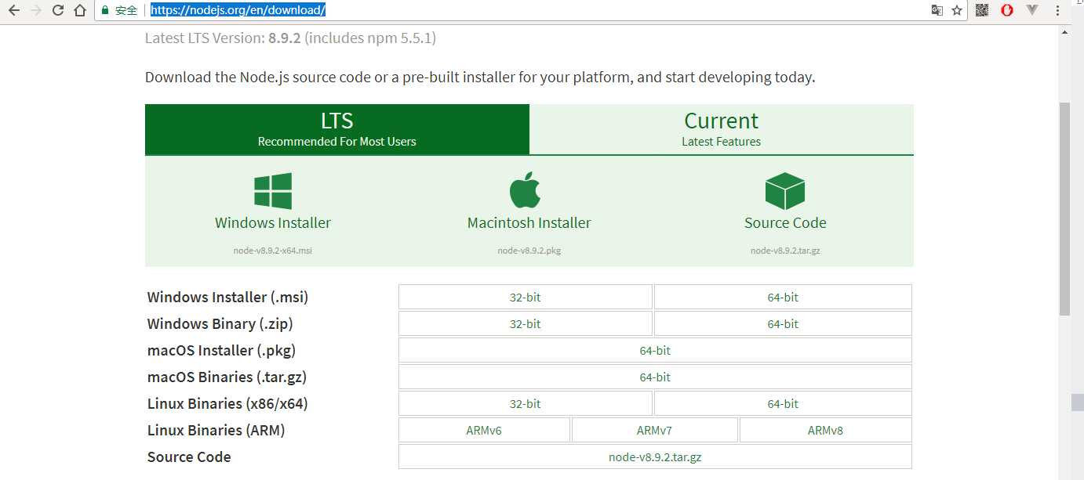Download Windows Installer (.msi) 64-bit
1084x480 pixels.
point(783,297)
